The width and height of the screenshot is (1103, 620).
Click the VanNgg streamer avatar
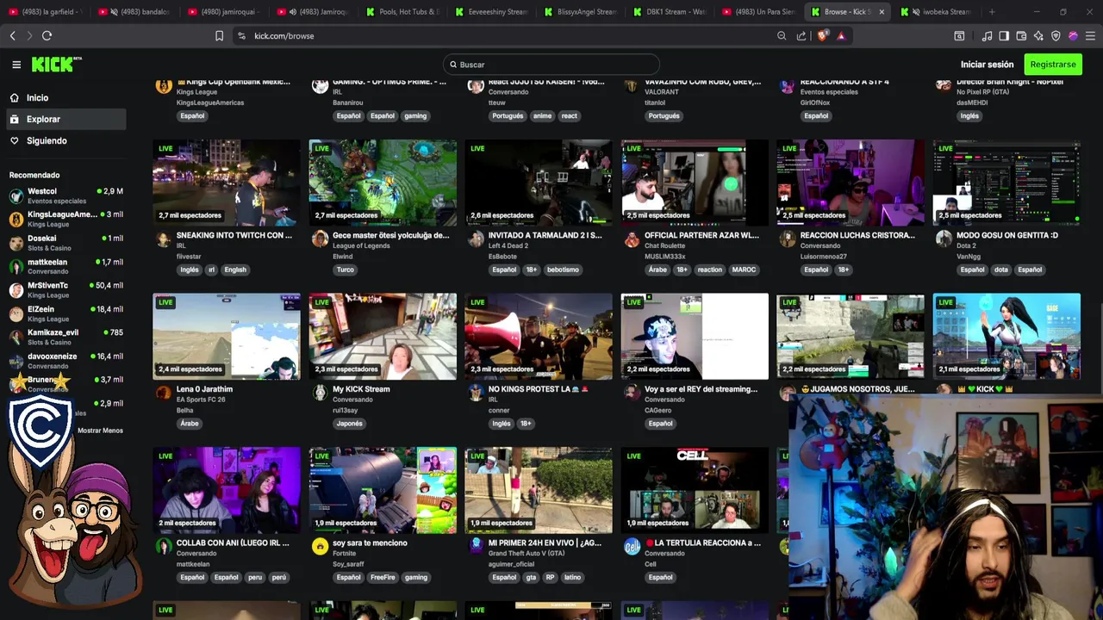coord(944,239)
